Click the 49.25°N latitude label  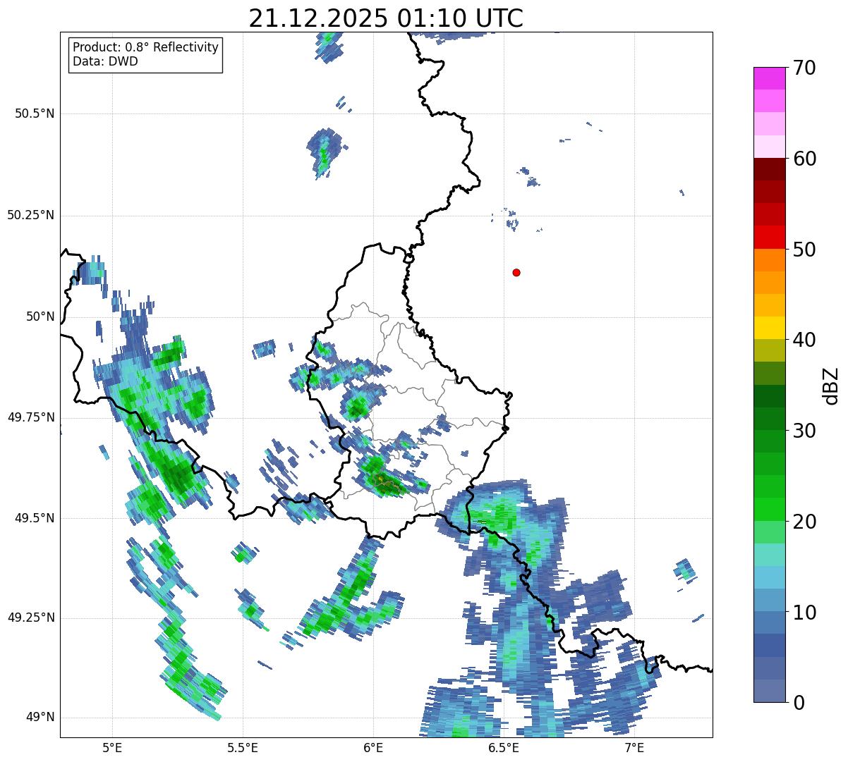click(30, 617)
